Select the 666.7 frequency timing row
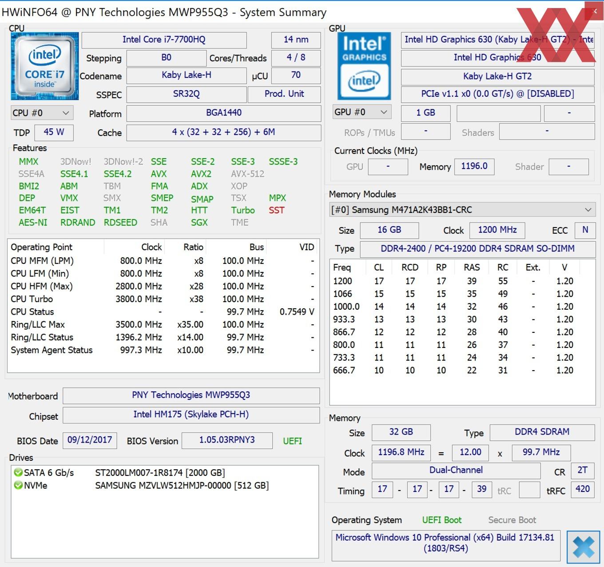Viewport: 604px width, 567px height. [x=462, y=371]
